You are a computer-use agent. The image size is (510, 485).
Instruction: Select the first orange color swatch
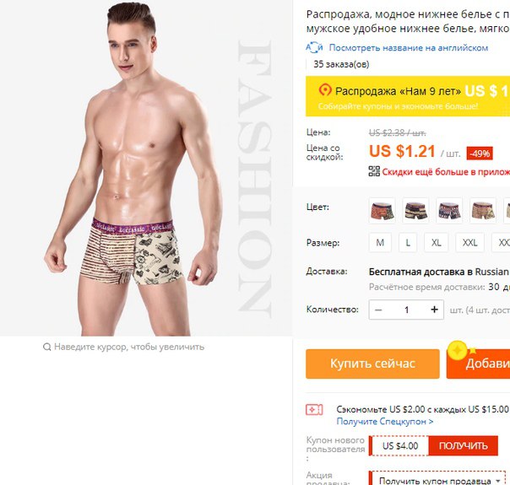(382, 211)
